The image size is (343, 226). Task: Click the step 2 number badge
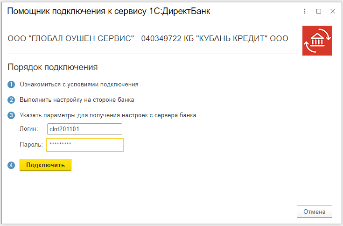11,100
